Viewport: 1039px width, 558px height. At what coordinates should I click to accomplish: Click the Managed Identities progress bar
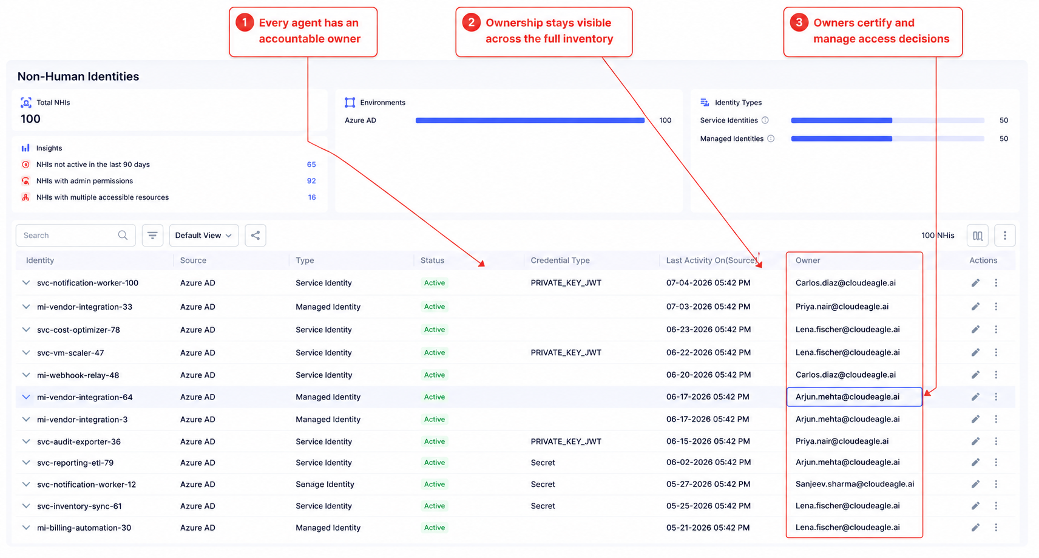(x=887, y=138)
